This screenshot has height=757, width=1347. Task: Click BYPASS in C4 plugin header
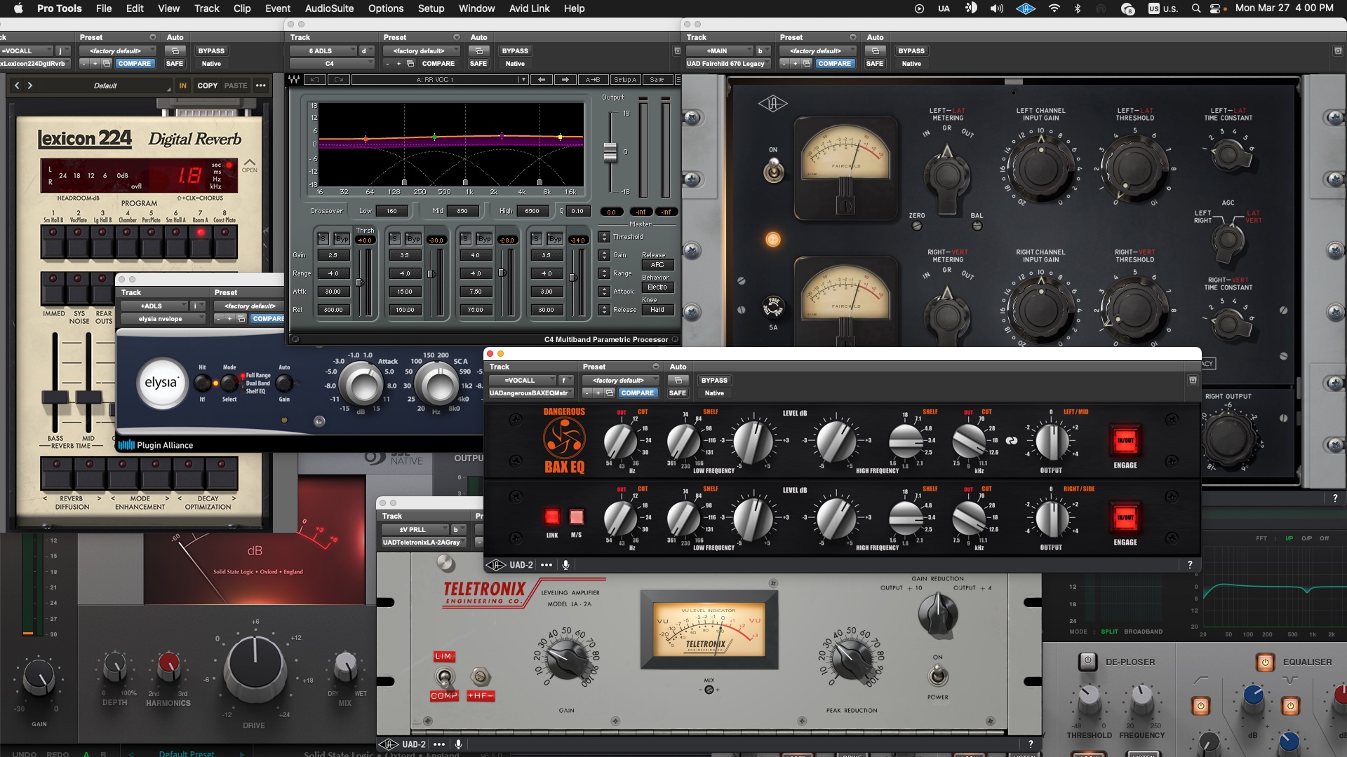(515, 50)
